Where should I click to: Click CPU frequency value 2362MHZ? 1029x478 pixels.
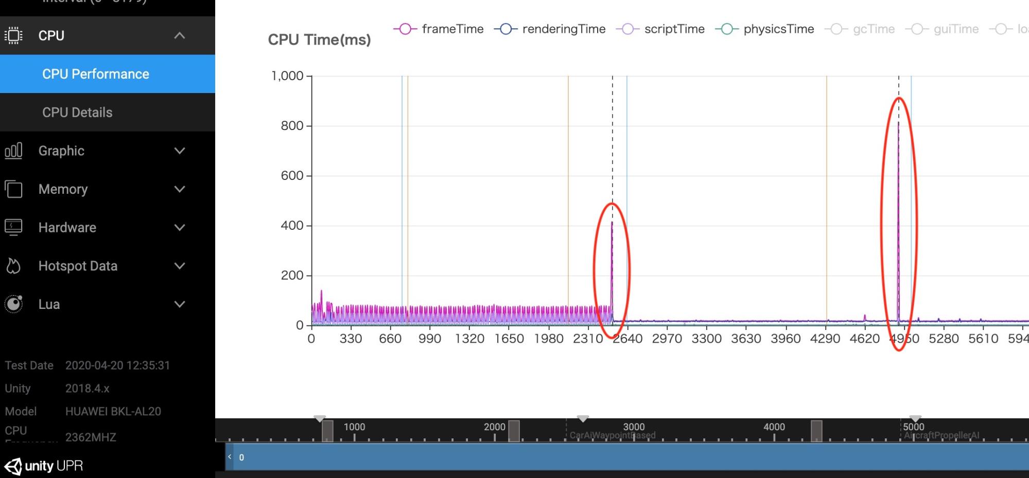[x=91, y=437]
